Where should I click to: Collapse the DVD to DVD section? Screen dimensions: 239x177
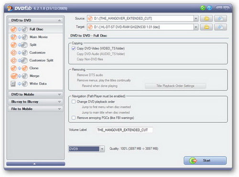[x=59, y=21]
